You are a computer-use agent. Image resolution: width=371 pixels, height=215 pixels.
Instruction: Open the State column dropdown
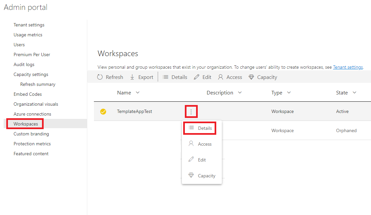pyautogui.click(x=354, y=92)
